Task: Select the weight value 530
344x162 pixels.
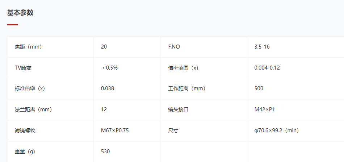Action: tap(105, 151)
